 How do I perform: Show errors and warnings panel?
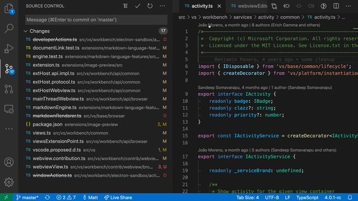coord(66,197)
